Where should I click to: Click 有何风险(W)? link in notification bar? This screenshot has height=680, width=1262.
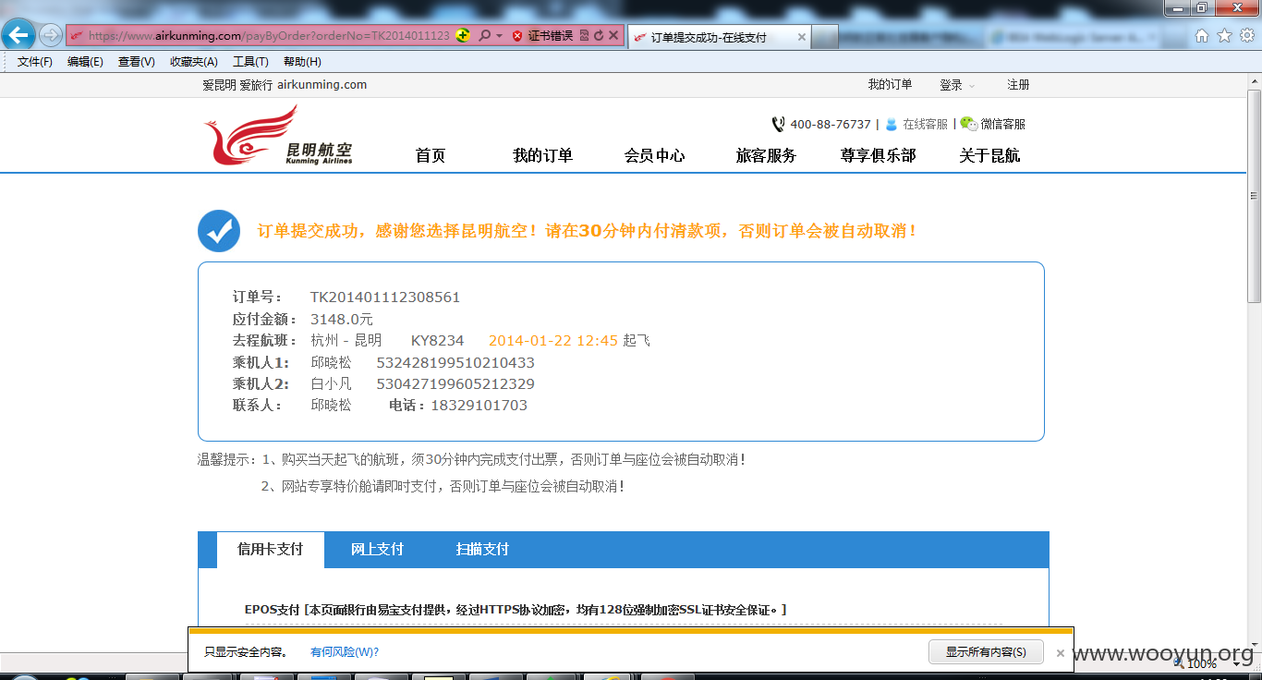coord(345,652)
